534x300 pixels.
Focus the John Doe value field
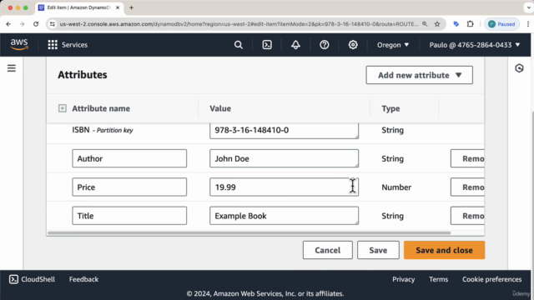point(284,158)
